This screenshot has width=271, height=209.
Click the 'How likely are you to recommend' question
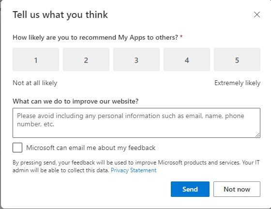[x=95, y=37]
